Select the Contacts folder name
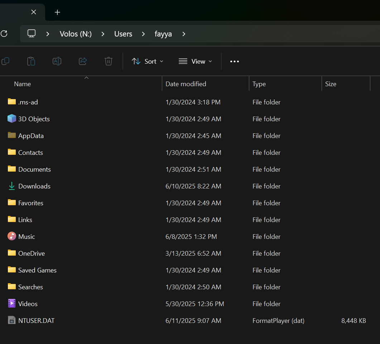 pos(30,152)
